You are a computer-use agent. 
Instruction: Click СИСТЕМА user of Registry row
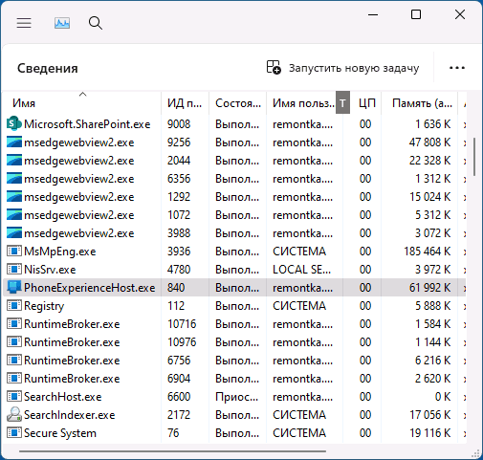[299, 306]
